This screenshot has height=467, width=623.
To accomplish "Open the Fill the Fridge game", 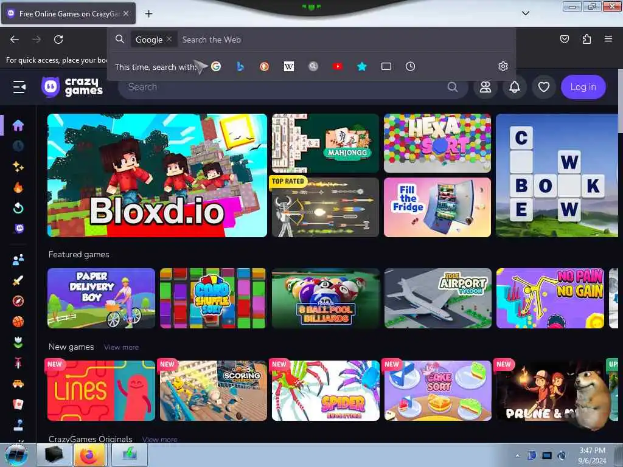I will point(437,207).
